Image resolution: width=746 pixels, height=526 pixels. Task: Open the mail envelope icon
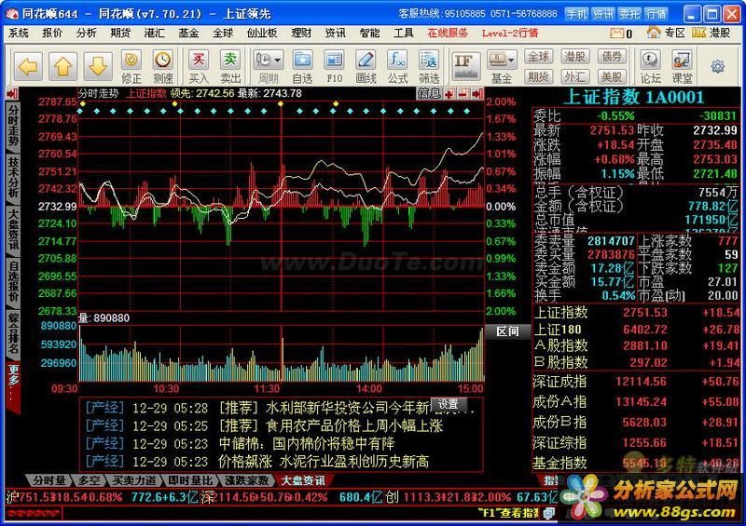617,33
